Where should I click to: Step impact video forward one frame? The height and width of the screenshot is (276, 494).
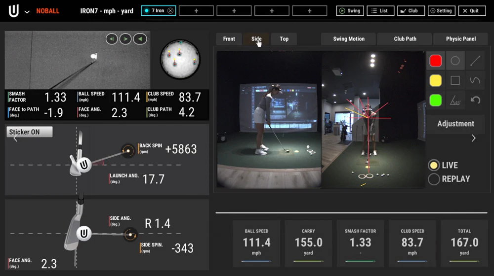click(125, 39)
